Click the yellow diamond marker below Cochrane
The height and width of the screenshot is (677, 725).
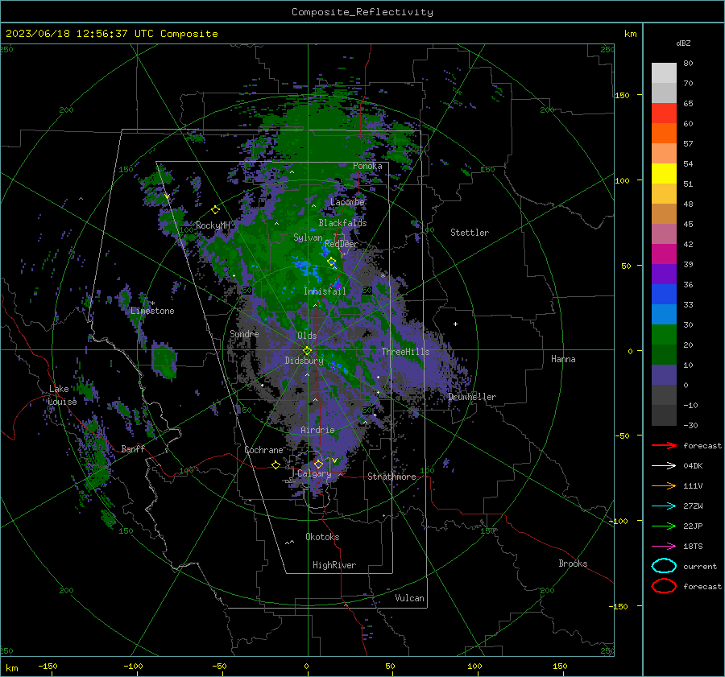(x=276, y=464)
